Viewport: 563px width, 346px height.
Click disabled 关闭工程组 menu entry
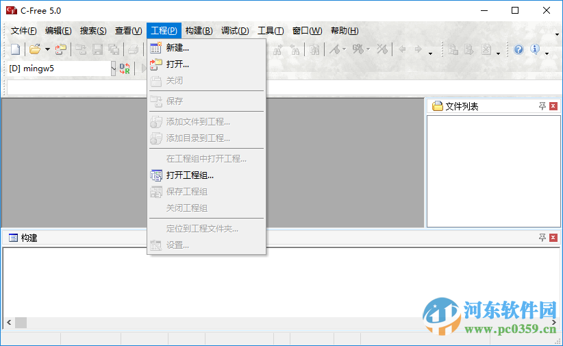206,208
